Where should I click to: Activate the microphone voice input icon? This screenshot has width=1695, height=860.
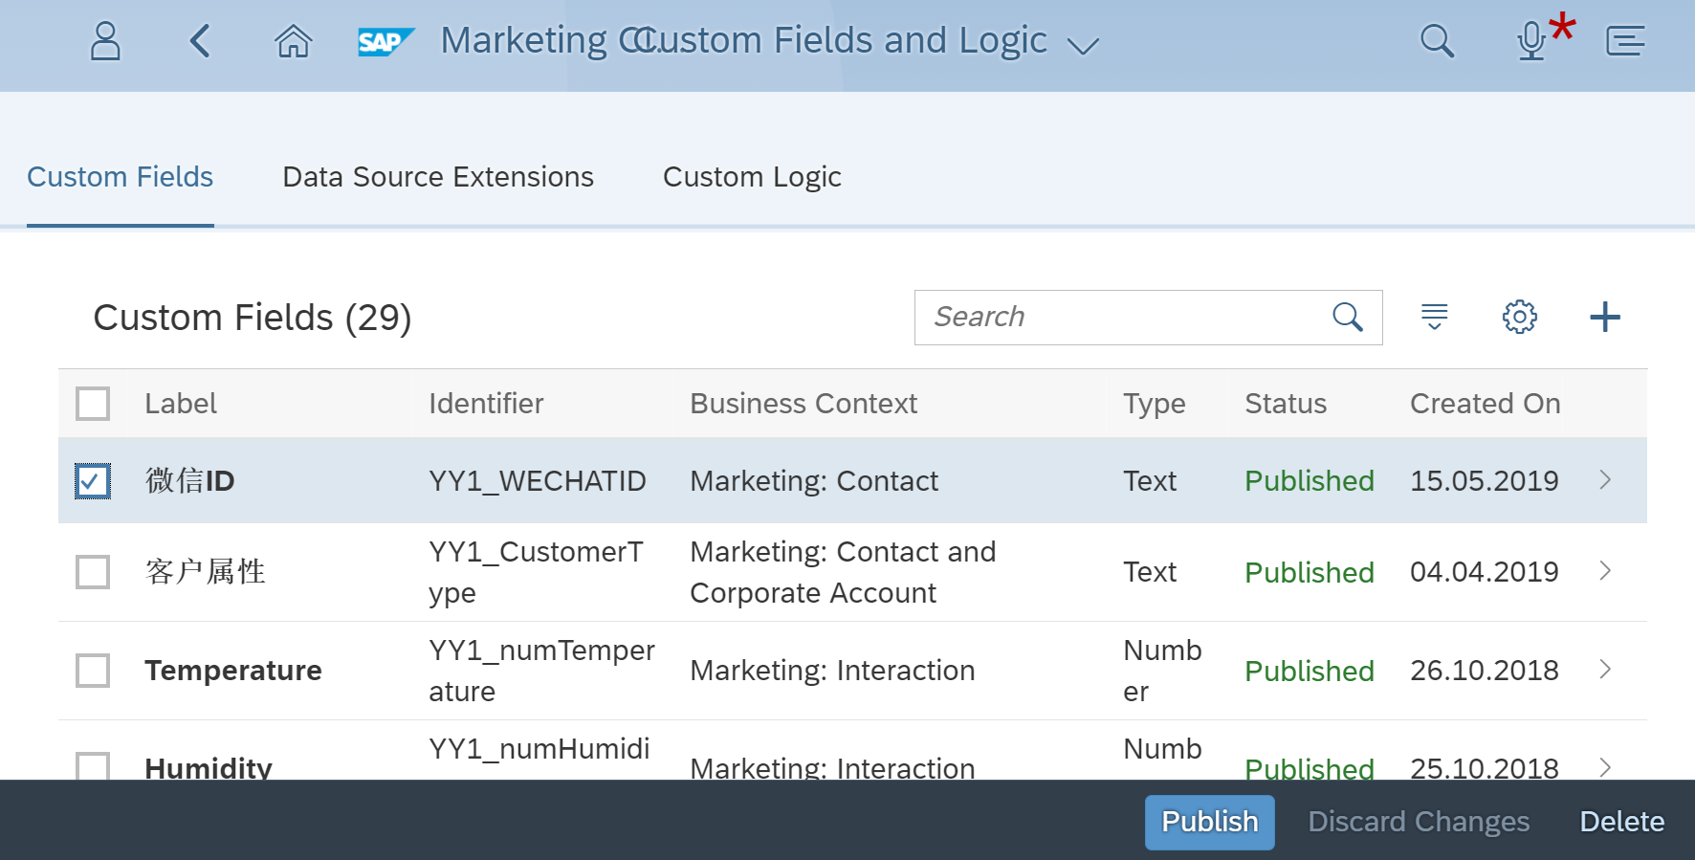pos(1531,42)
